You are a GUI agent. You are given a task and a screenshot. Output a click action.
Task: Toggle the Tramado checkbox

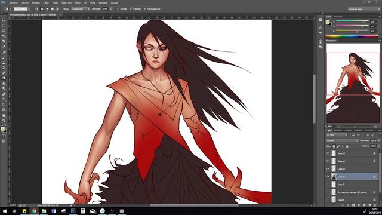tap(131, 9)
